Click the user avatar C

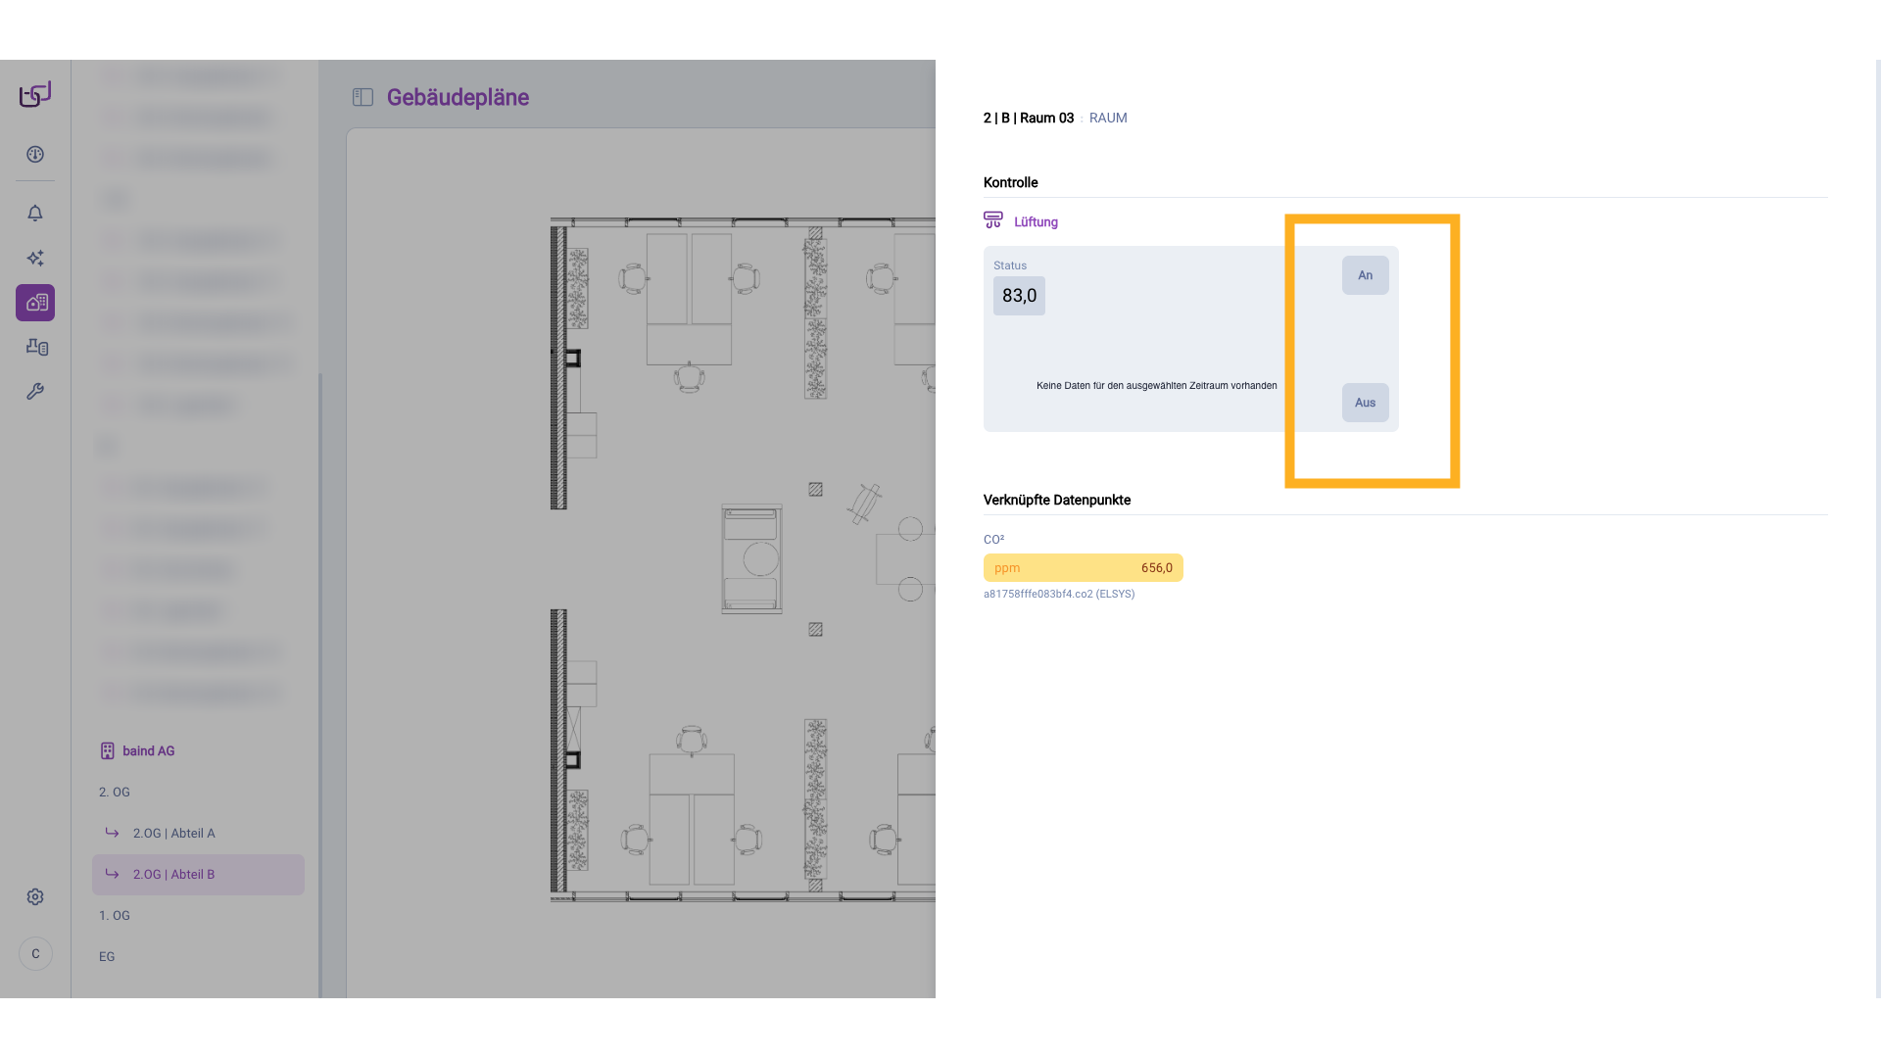(x=35, y=954)
